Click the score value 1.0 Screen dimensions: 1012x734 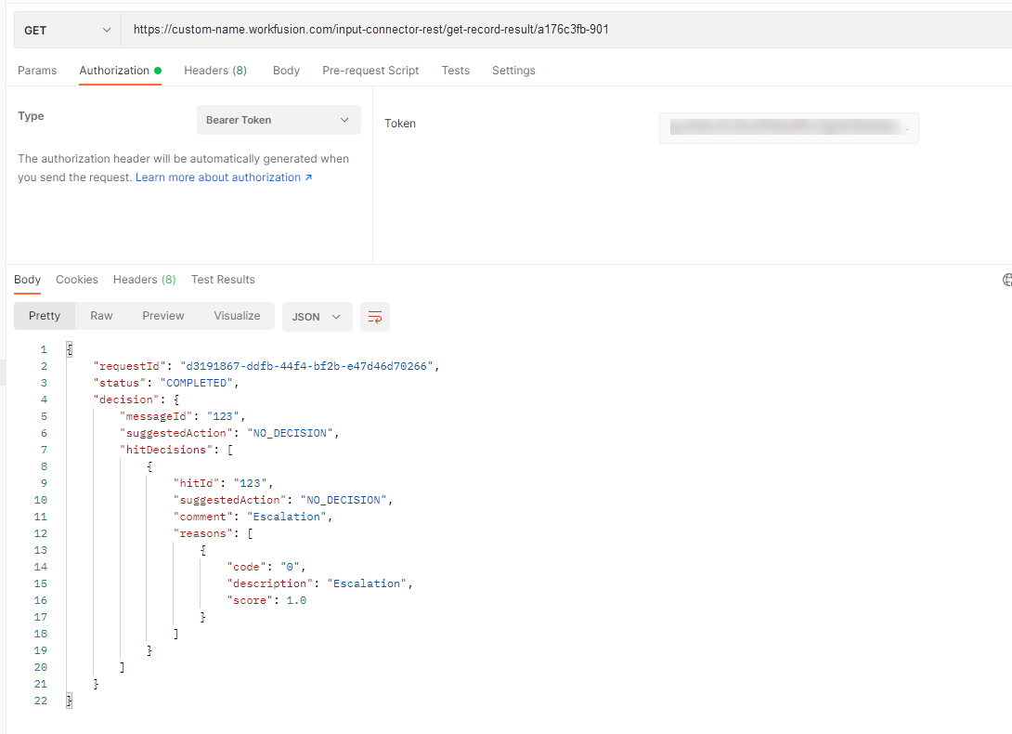tap(296, 600)
